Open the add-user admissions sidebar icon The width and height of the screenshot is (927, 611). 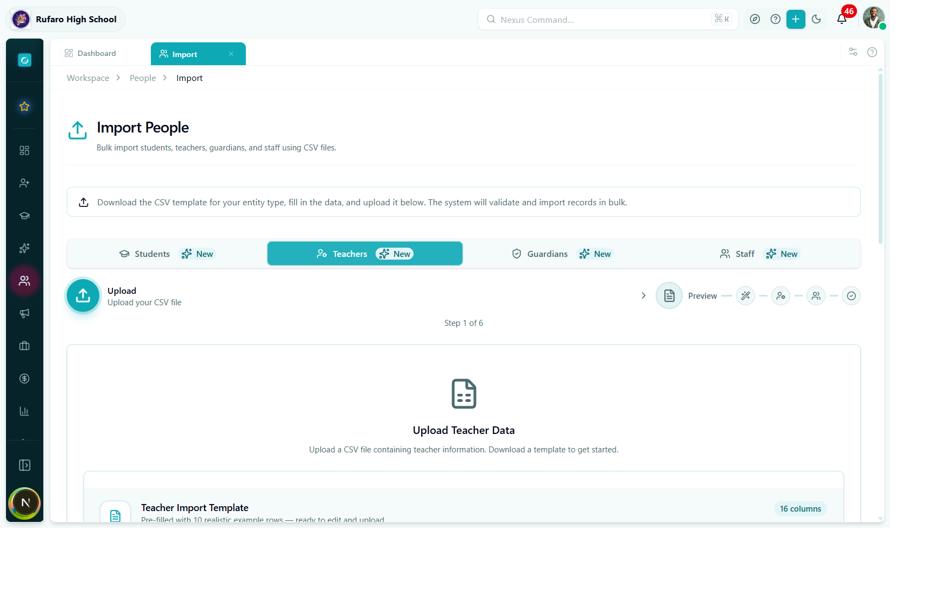24,183
